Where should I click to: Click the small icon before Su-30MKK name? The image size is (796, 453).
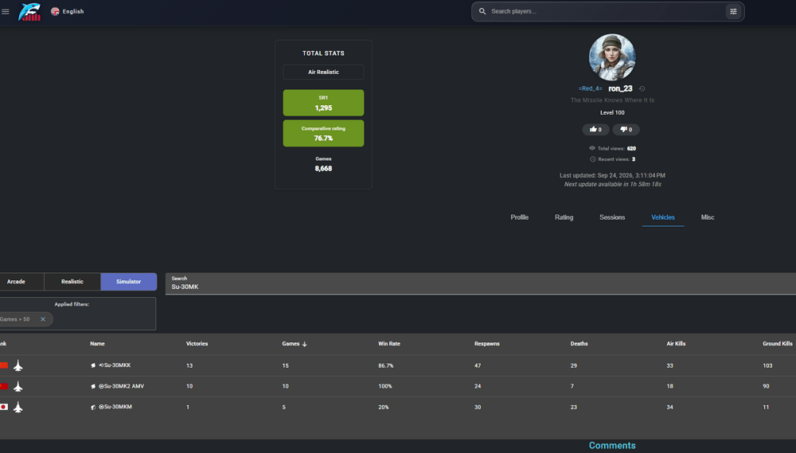pyautogui.click(x=93, y=365)
